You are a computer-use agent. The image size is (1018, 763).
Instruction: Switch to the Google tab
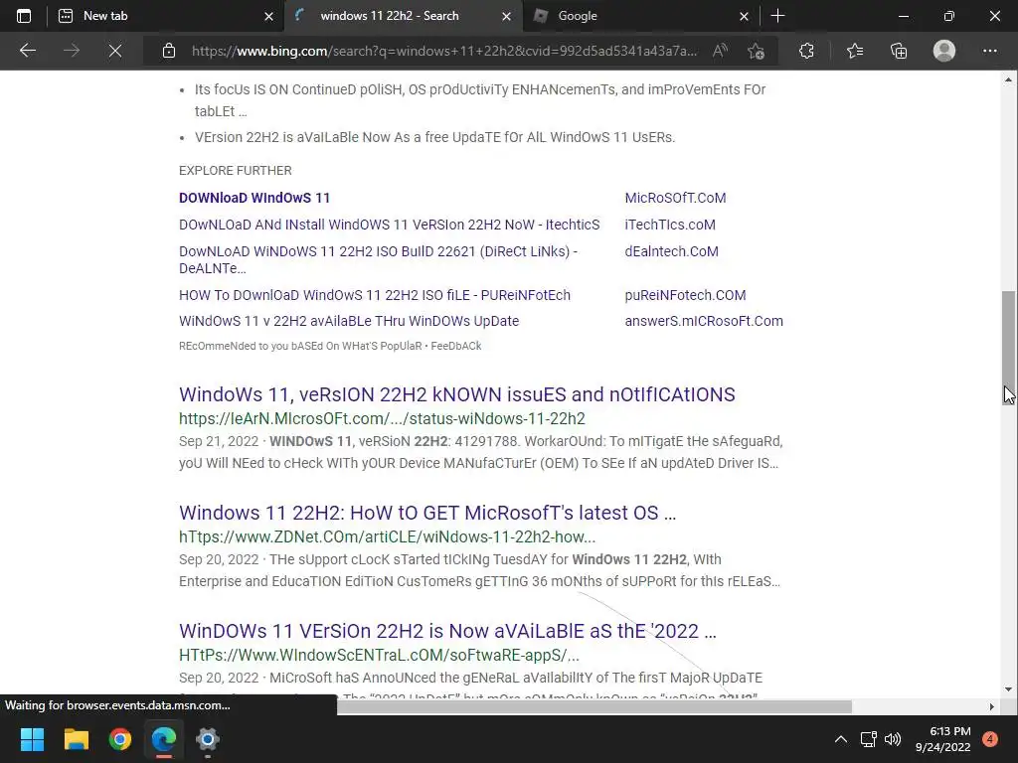pos(639,16)
